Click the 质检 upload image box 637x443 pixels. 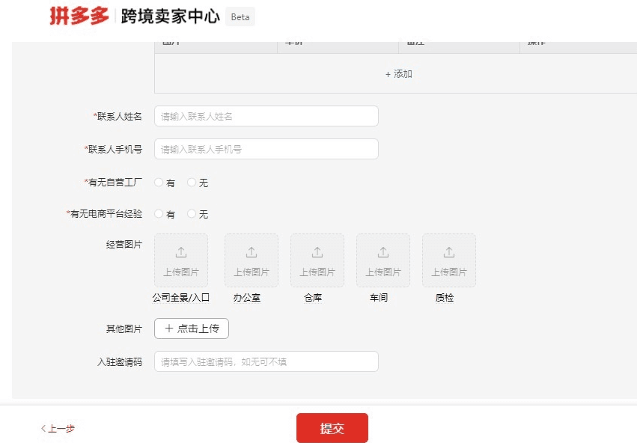(448, 260)
